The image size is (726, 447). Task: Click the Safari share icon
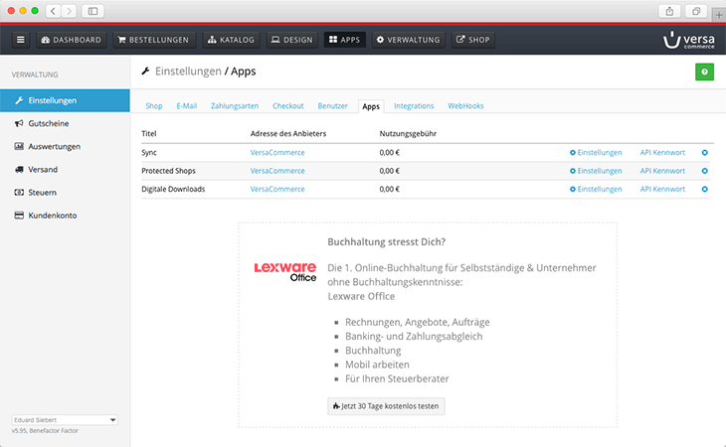[668, 10]
